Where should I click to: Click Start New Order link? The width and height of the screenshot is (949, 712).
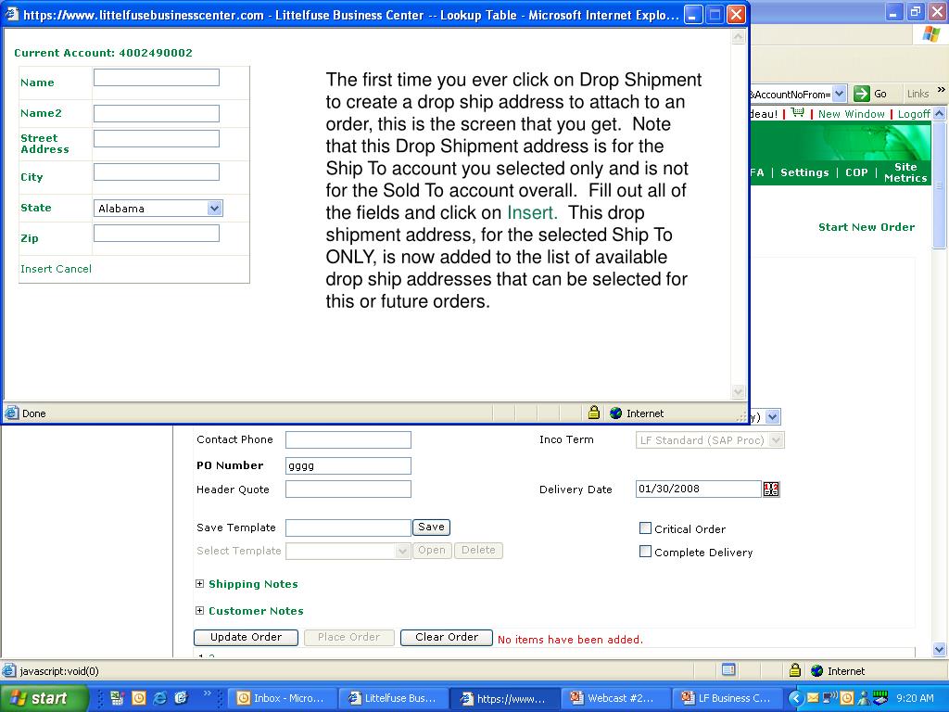[x=867, y=227]
